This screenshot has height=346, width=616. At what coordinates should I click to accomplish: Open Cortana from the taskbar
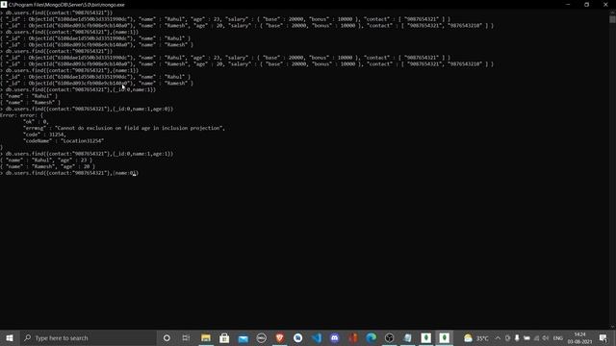click(167, 337)
